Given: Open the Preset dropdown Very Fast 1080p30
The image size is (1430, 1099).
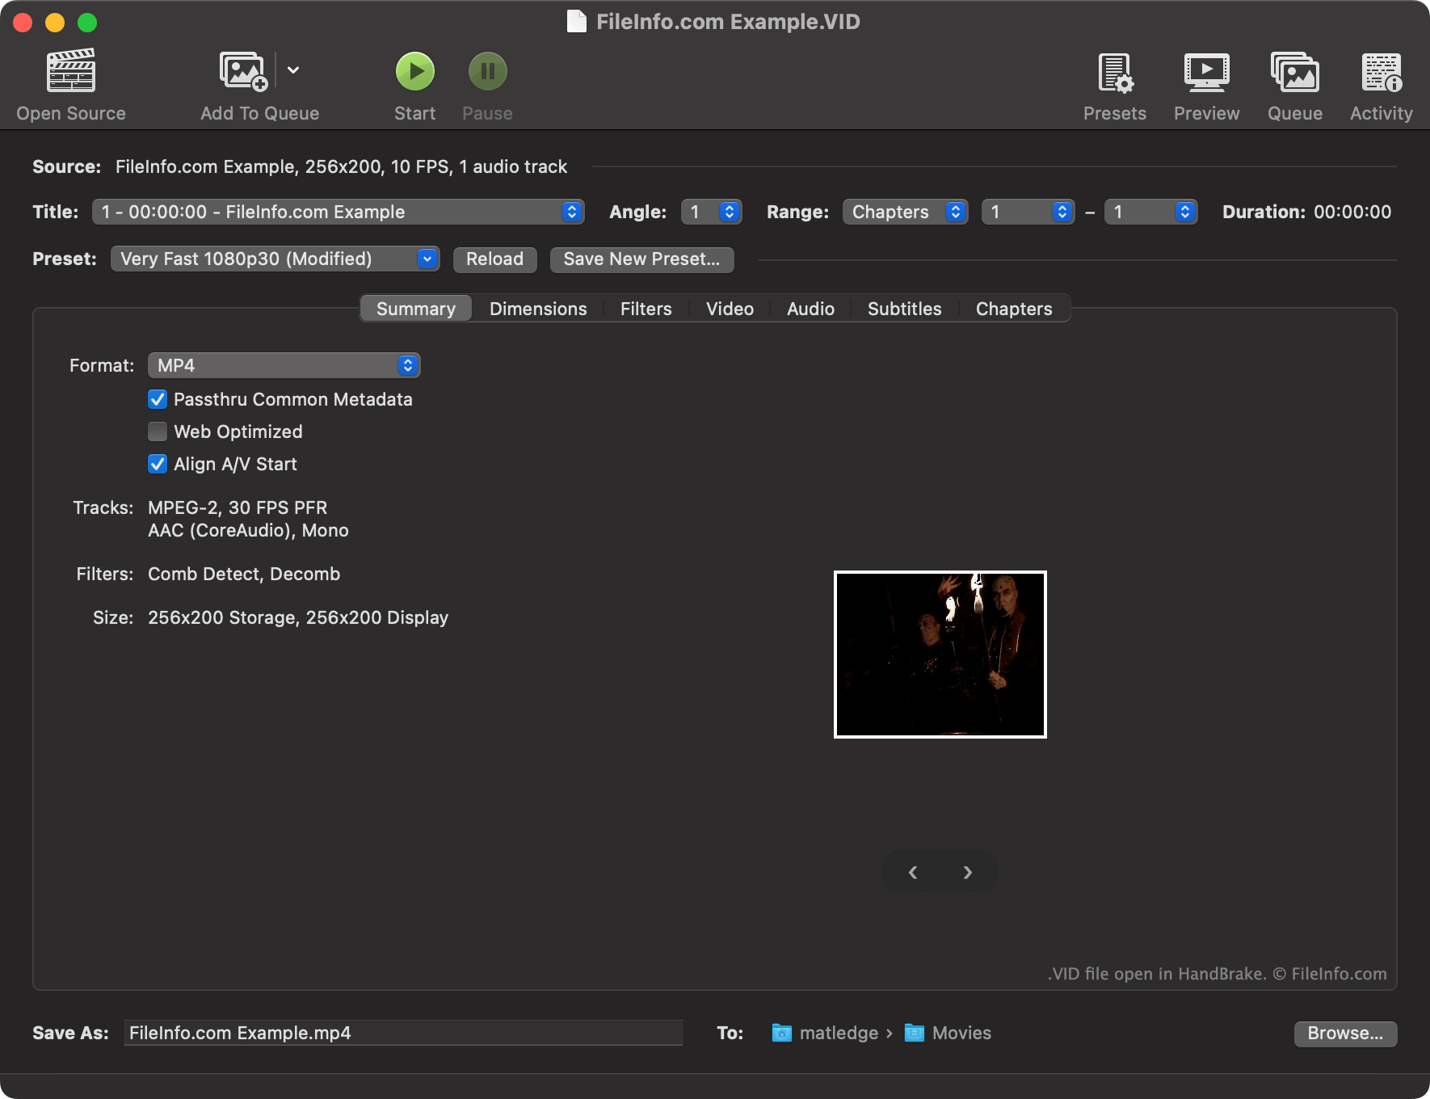Looking at the screenshot, I should [x=275, y=259].
